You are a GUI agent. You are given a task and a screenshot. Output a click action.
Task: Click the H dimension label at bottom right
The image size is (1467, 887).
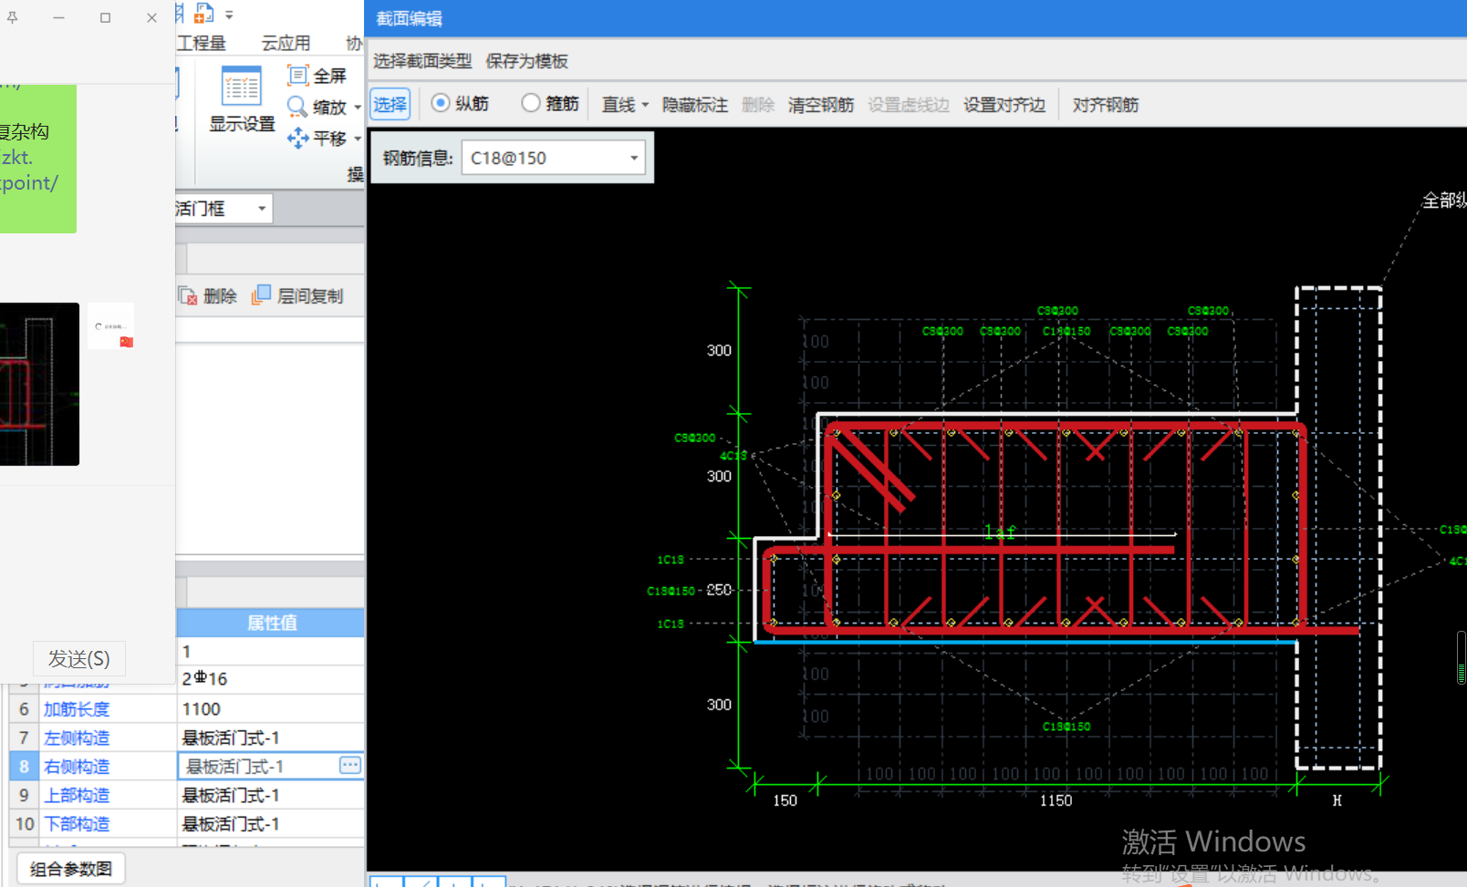pyautogui.click(x=1337, y=800)
